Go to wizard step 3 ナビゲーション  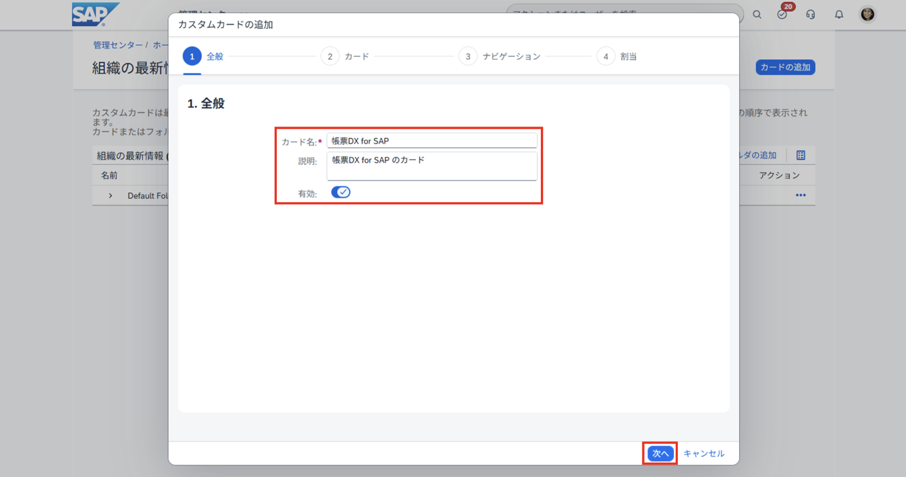click(x=468, y=56)
